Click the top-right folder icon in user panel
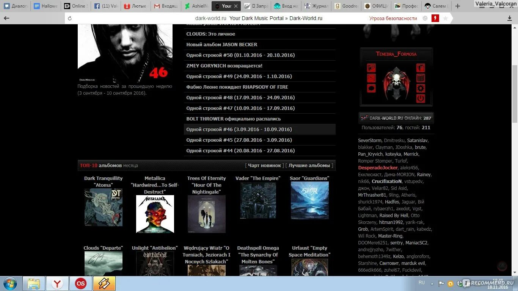 click(421, 68)
